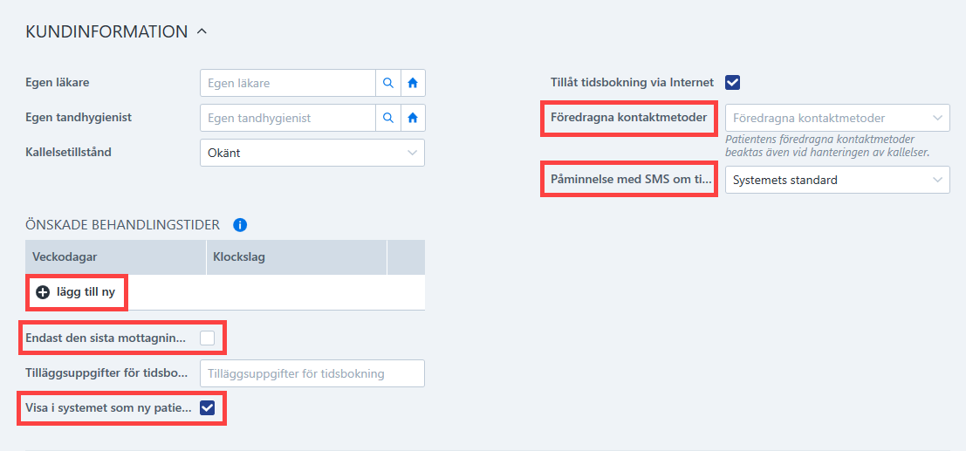
Task: Focus the Egen tandhygienist input field
Action: pos(288,118)
